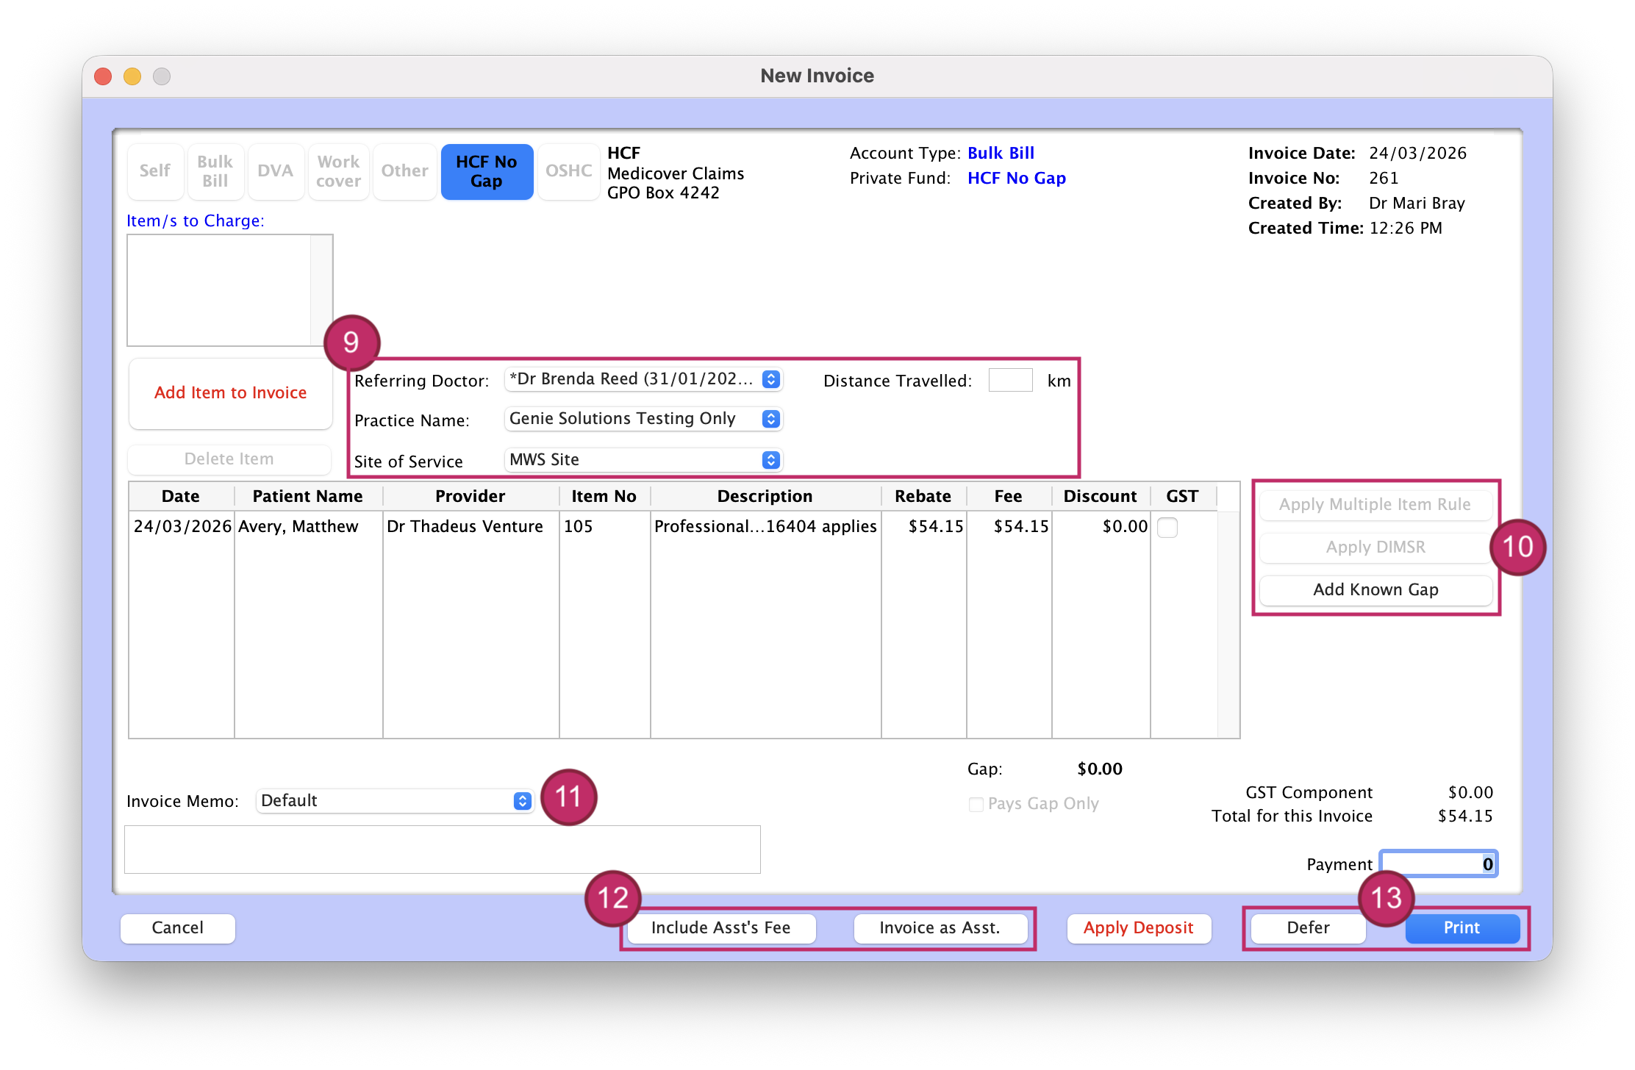Viewport: 1635px width, 1070px height.
Task: Select the Work cover tab
Action: 338,171
